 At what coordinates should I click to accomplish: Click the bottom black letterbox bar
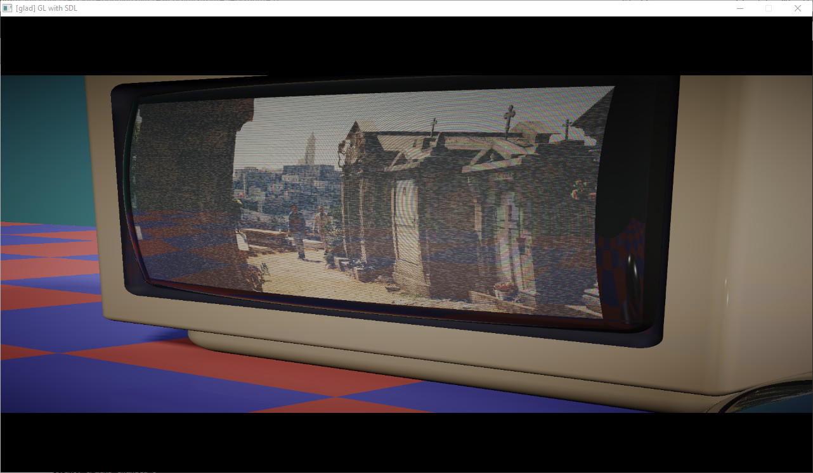point(406,442)
